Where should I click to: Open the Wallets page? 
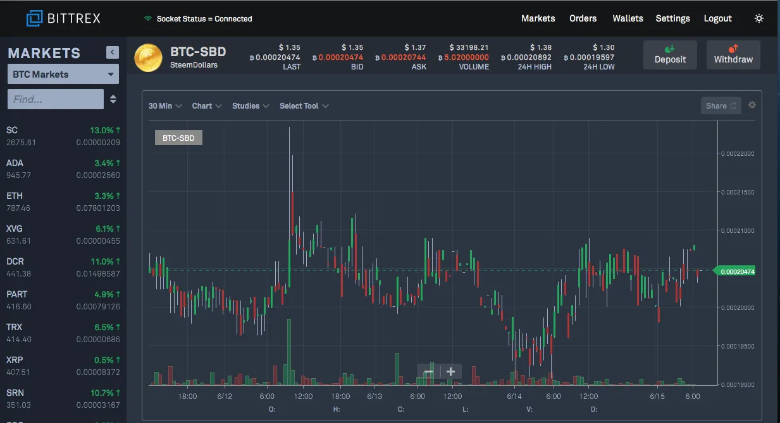point(628,18)
